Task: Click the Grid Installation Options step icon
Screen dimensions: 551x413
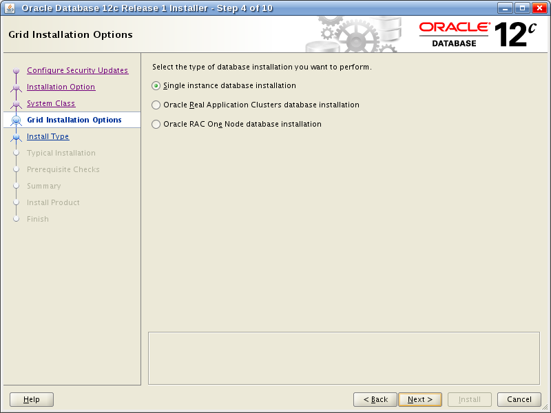Action: point(17,120)
